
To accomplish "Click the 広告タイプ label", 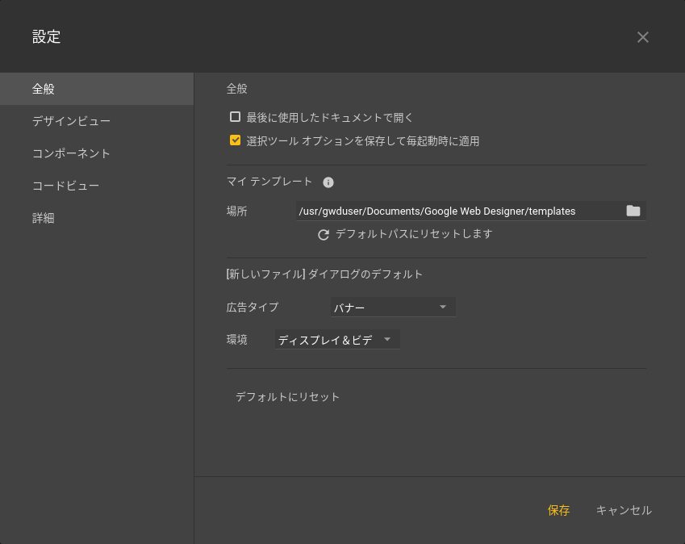I will pos(252,308).
